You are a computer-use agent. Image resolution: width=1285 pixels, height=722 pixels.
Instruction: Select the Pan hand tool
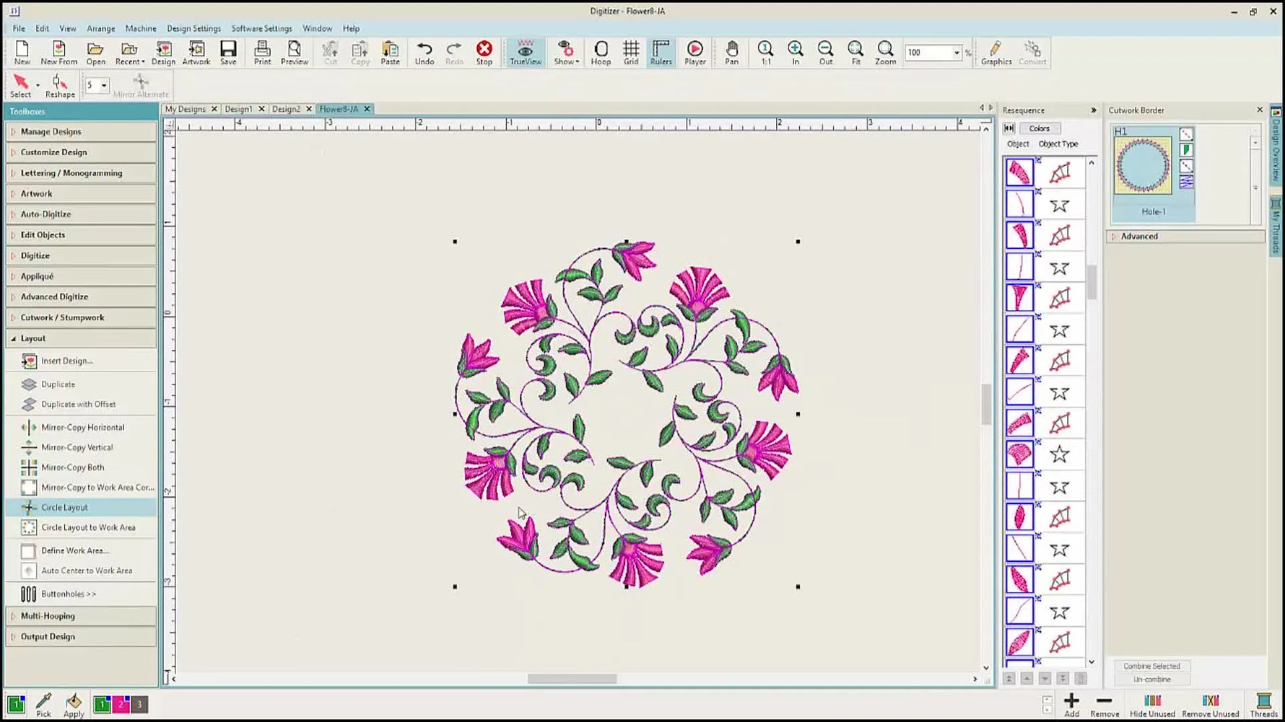click(731, 53)
